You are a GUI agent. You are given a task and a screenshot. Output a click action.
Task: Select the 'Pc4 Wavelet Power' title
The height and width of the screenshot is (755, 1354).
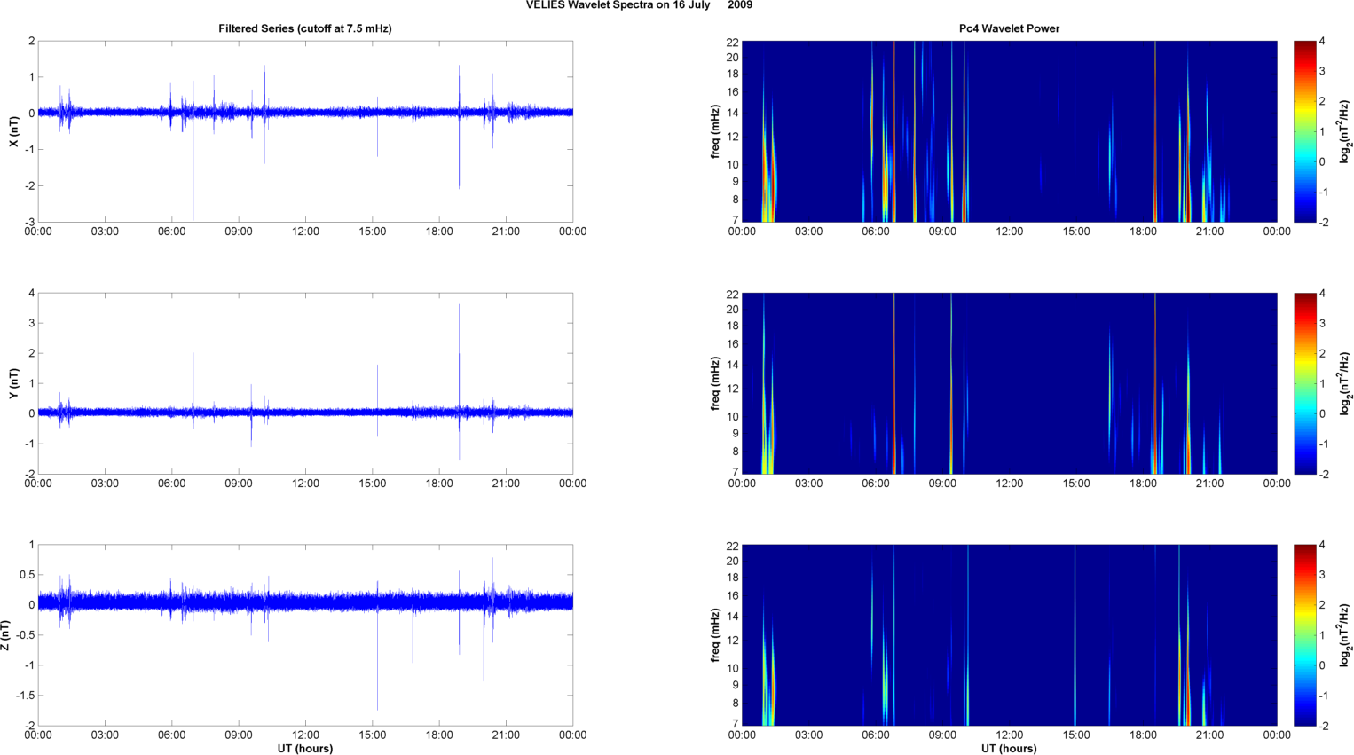click(x=1009, y=28)
